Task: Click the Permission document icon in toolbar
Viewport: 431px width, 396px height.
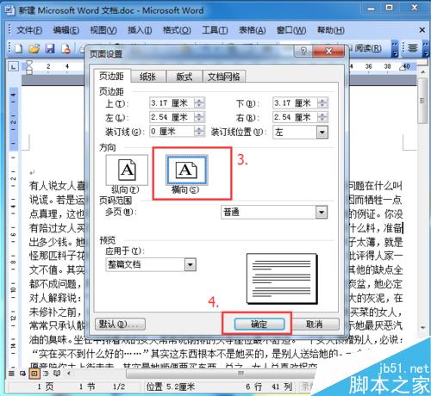Action: pyautogui.click(x=66, y=48)
